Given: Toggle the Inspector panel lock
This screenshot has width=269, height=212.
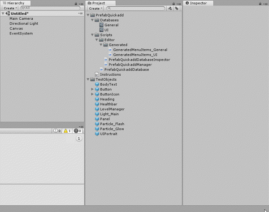Looking at the screenshot, I should click(x=261, y=4).
